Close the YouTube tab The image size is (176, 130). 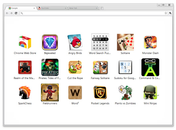click(65, 8)
